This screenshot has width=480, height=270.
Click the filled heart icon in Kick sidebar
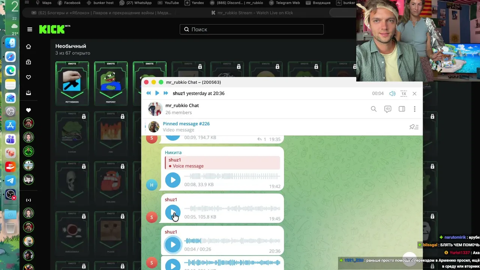pos(28,110)
